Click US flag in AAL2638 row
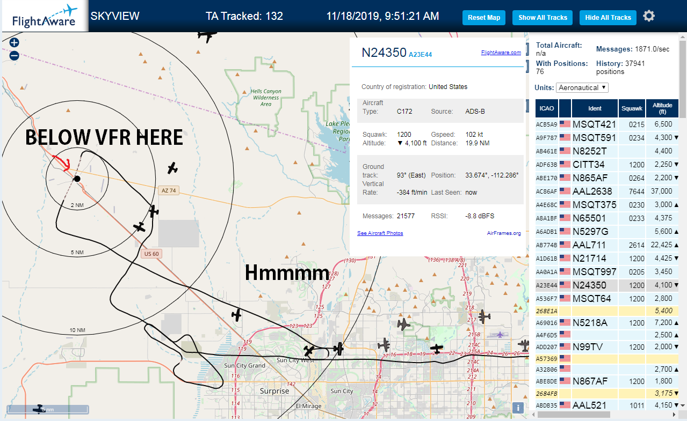The image size is (687, 421). [x=565, y=191]
